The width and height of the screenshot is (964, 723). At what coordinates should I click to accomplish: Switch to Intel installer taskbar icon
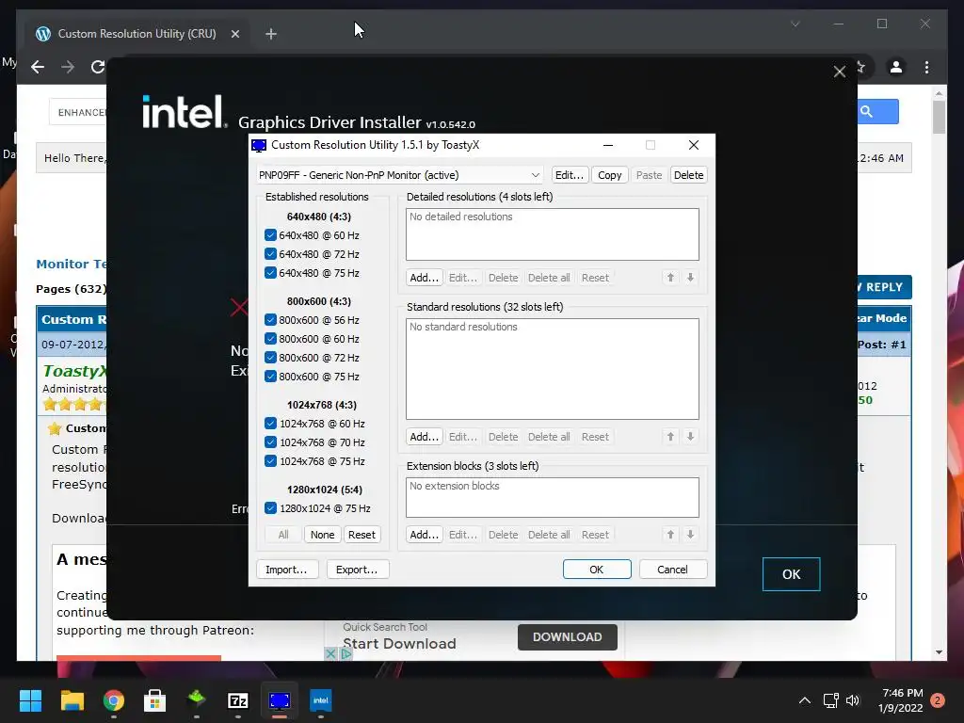click(x=321, y=700)
